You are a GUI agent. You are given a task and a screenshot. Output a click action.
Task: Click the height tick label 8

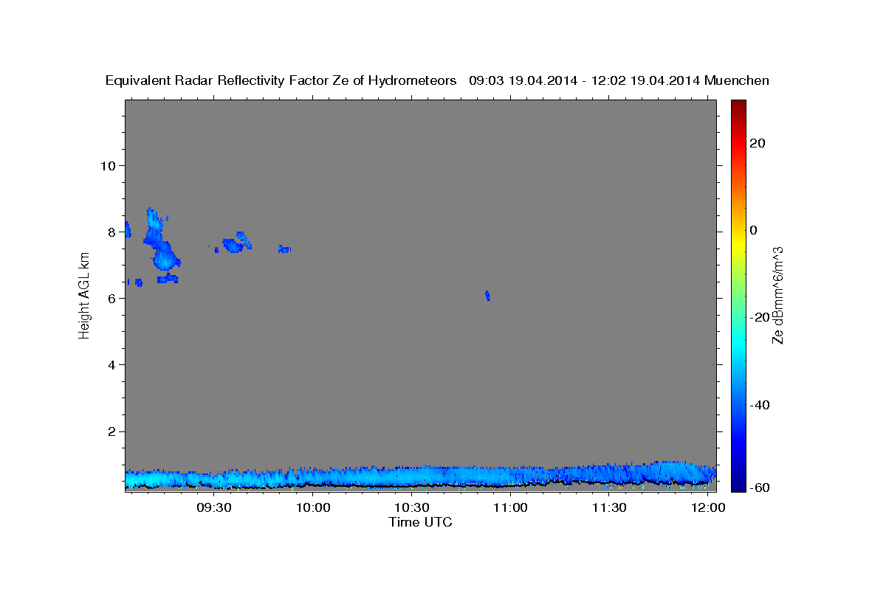(112, 232)
